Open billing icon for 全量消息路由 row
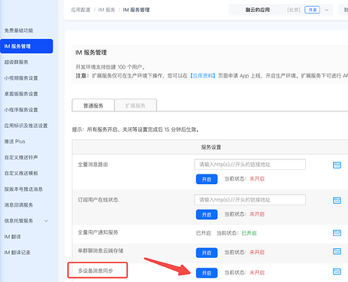This screenshot has width=348, height=282. pos(337,165)
